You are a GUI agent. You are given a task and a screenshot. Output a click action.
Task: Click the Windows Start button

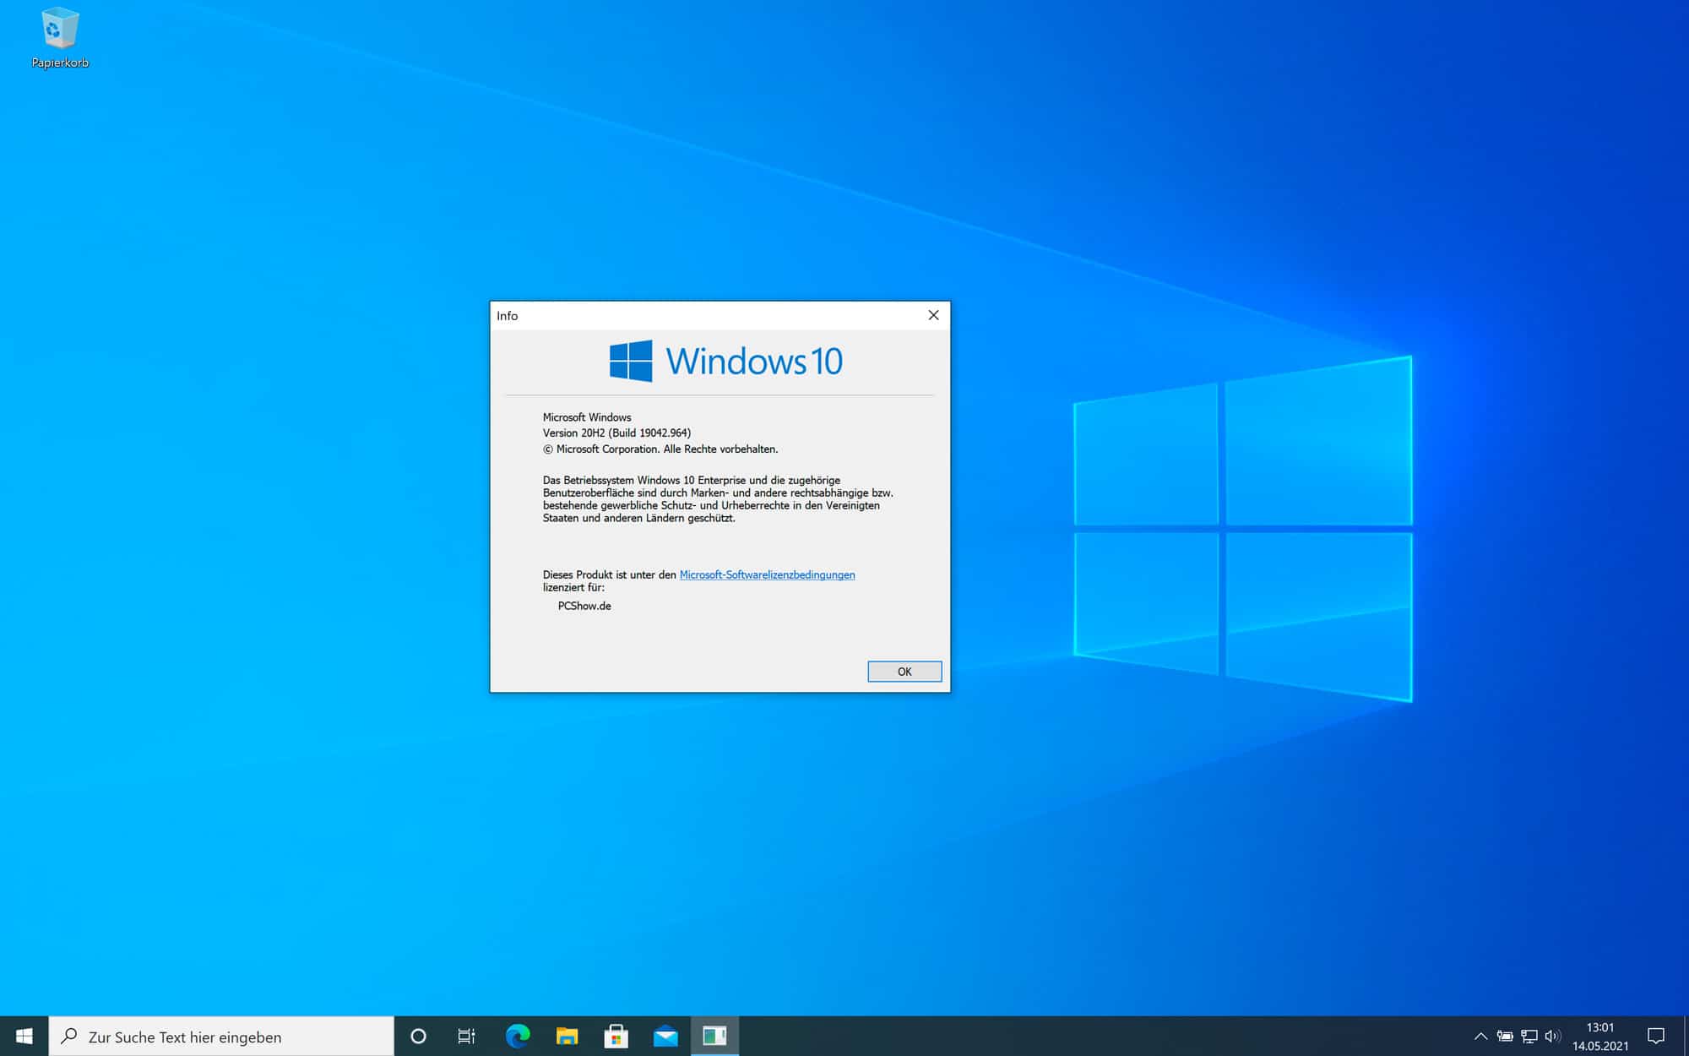coord(24,1036)
